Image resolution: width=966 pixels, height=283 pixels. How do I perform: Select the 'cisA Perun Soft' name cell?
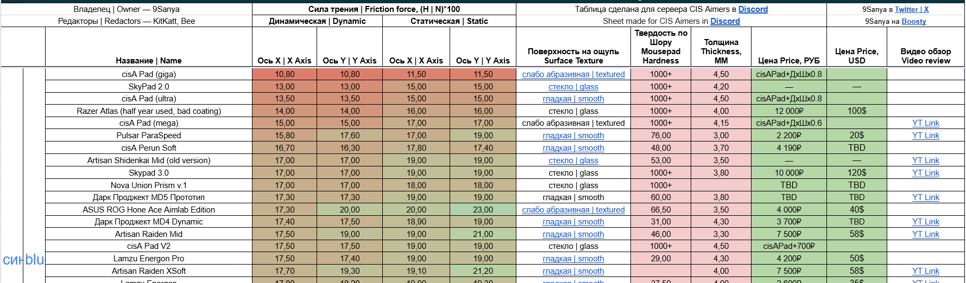pyautogui.click(x=149, y=148)
